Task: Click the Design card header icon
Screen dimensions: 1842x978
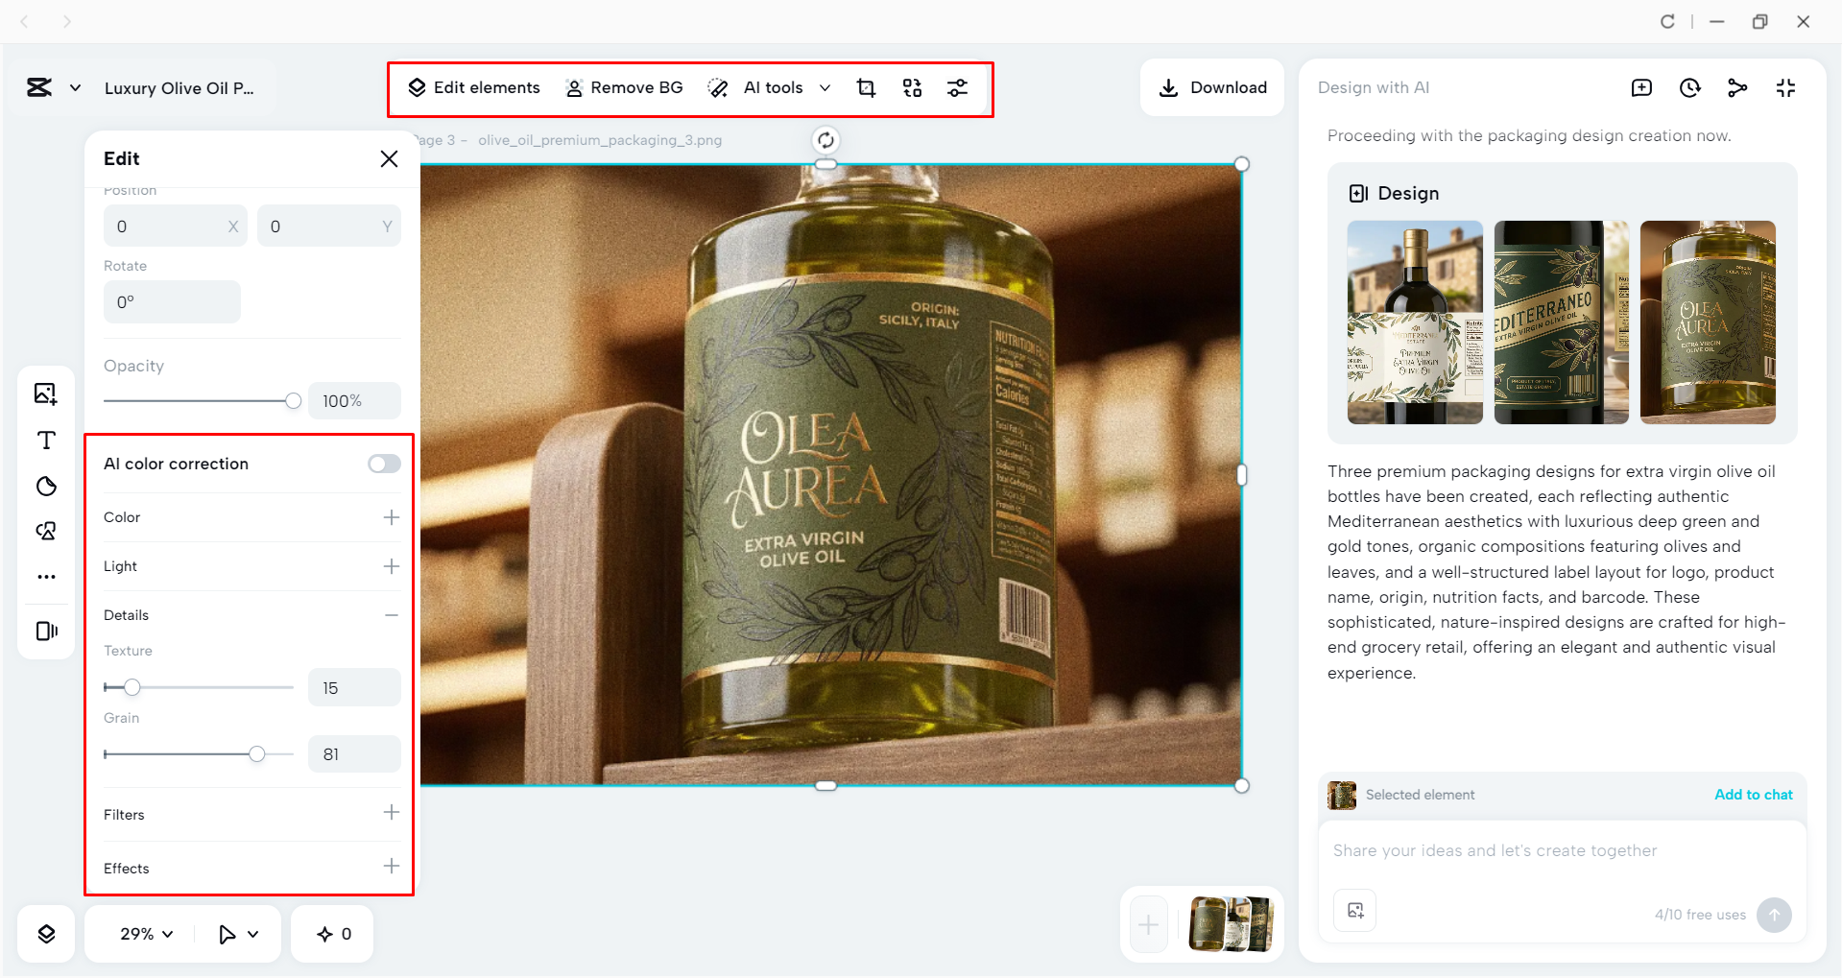Action: (x=1358, y=194)
